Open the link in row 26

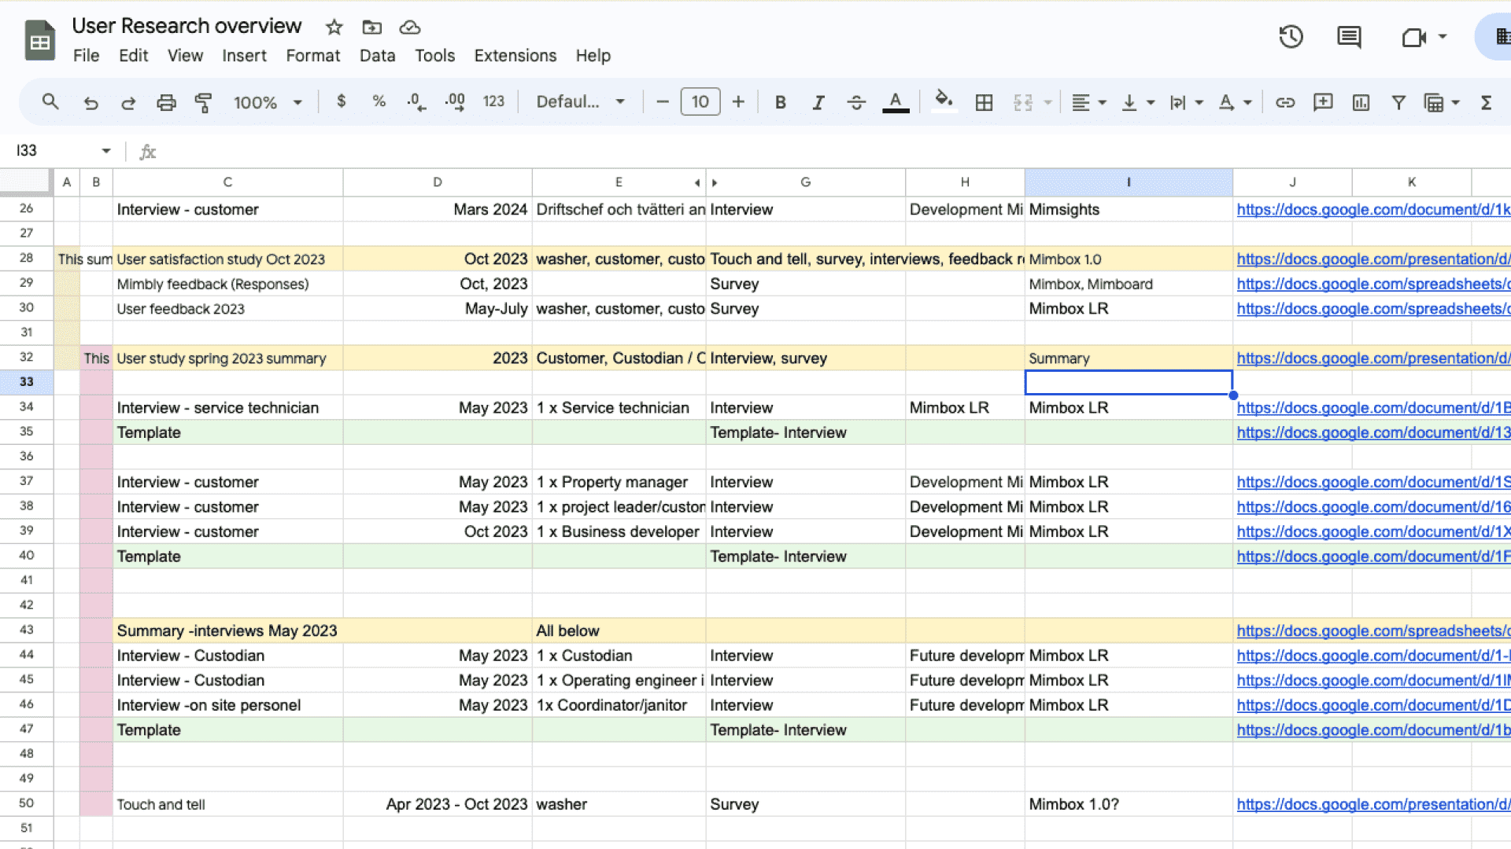pos(1372,210)
